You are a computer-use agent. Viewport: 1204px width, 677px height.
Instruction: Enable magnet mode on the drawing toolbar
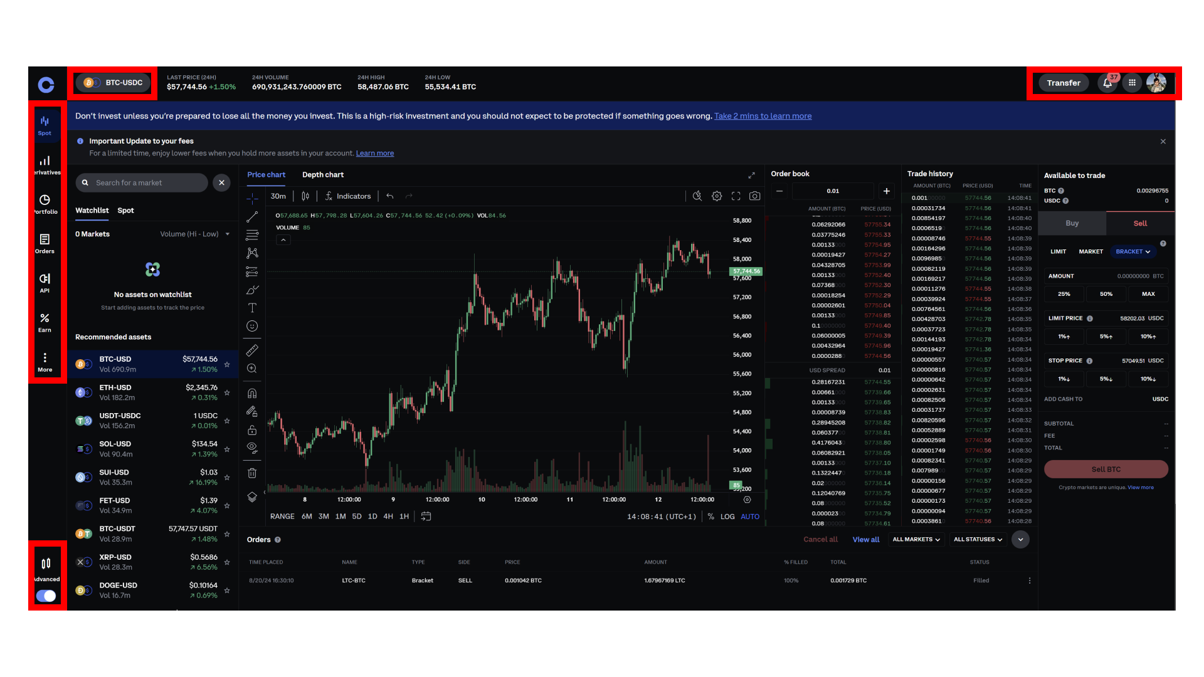tap(252, 393)
